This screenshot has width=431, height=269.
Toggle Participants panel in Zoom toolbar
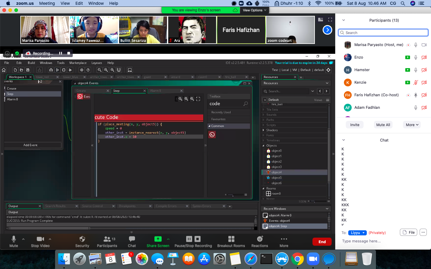(107, 242)
